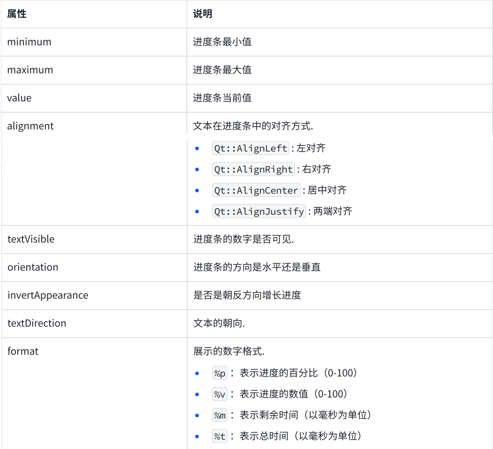
Task: Select the 说明 column header
Action: click(339, 14)
